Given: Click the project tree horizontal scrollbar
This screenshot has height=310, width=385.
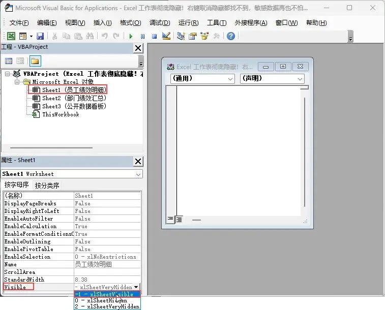Looking at the screenshot, I should click(51, 148).
